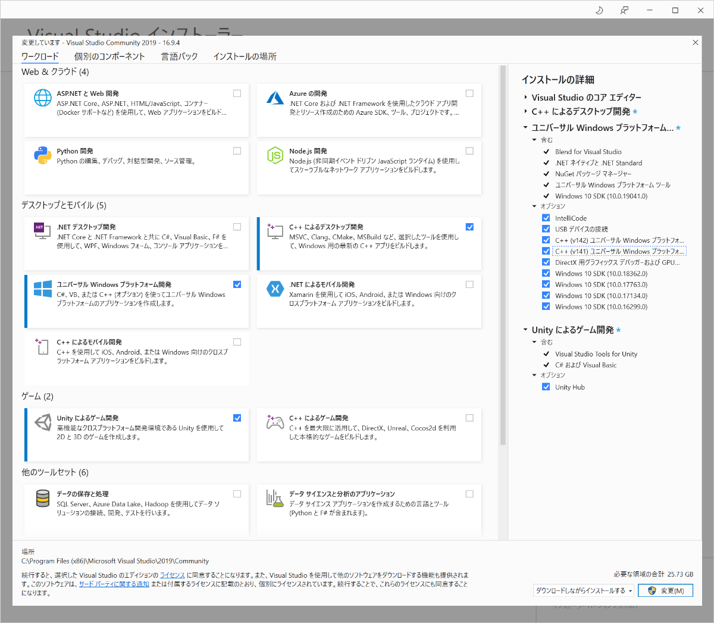Click the Unity game development icon

[43, 422]
